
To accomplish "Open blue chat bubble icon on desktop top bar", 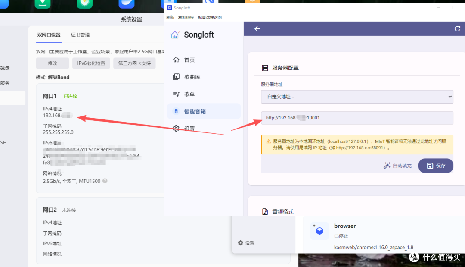I will coord(127,3).
